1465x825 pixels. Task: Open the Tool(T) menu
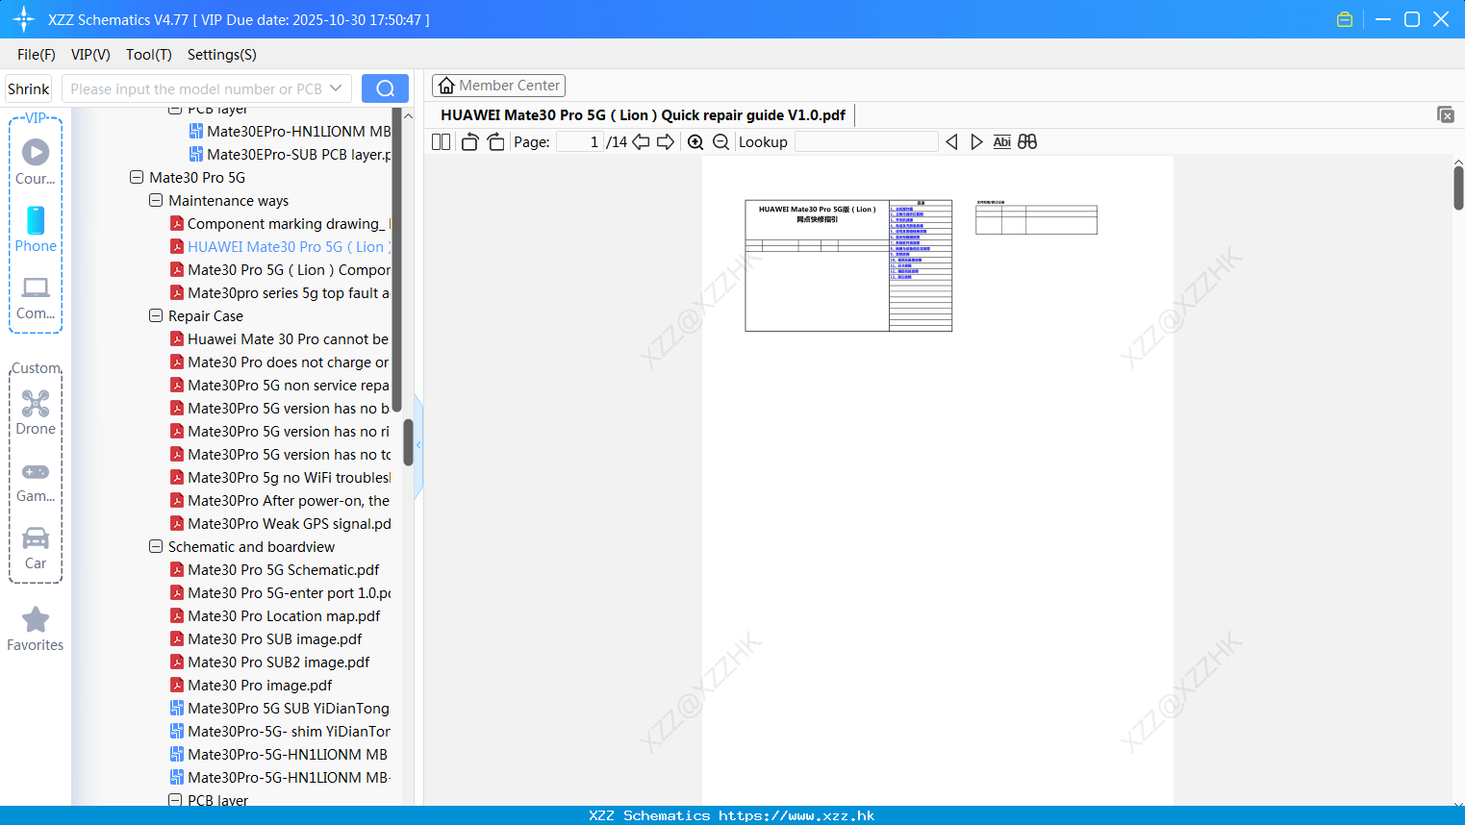coord(149,55)
